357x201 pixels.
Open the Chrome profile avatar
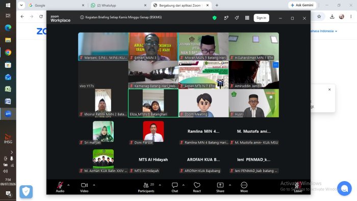[x=342, y=16]
